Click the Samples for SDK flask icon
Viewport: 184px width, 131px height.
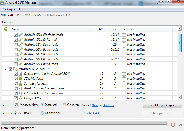(x=21, y=83)
